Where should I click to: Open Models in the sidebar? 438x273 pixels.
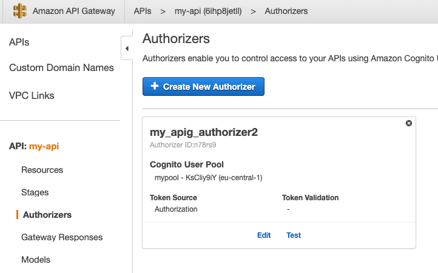tap(36, 260)
